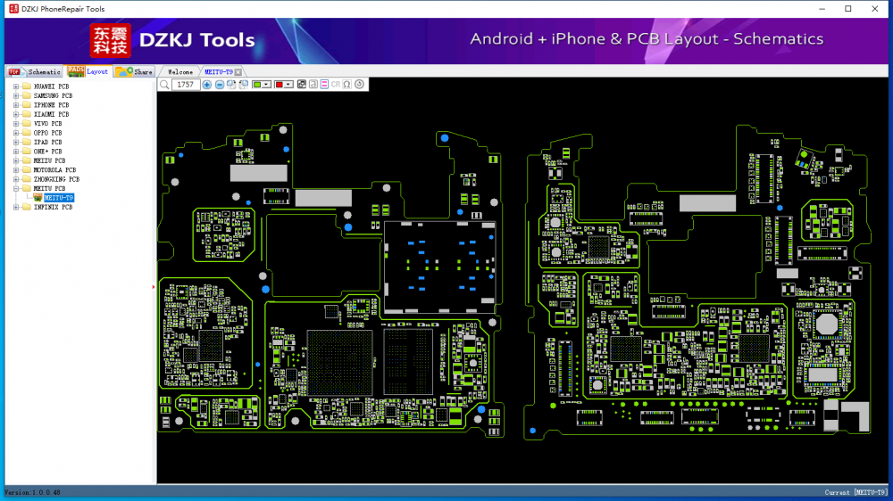Click the Omega resistance icon
Viewport: 893px width, 501px height.
346,85
